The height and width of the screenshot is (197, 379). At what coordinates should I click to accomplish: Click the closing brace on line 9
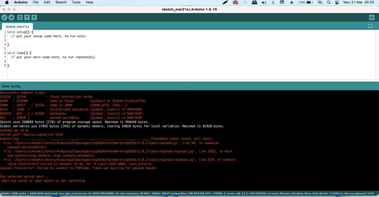(8, 66)
